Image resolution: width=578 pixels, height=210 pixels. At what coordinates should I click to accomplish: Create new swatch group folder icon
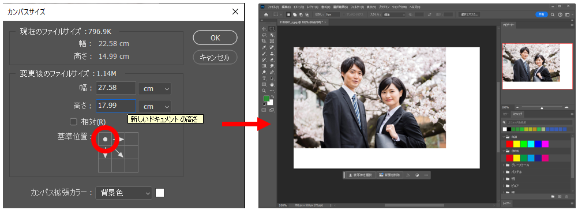coord(553,196)
